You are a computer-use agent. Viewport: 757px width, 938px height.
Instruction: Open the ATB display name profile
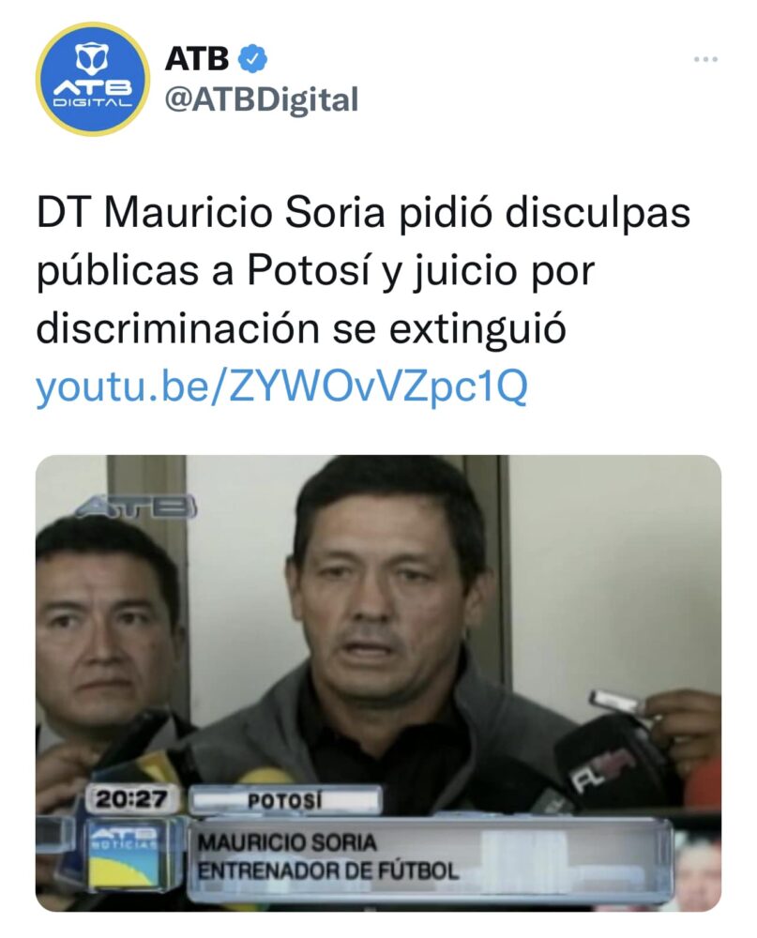[x=197, y=58]
